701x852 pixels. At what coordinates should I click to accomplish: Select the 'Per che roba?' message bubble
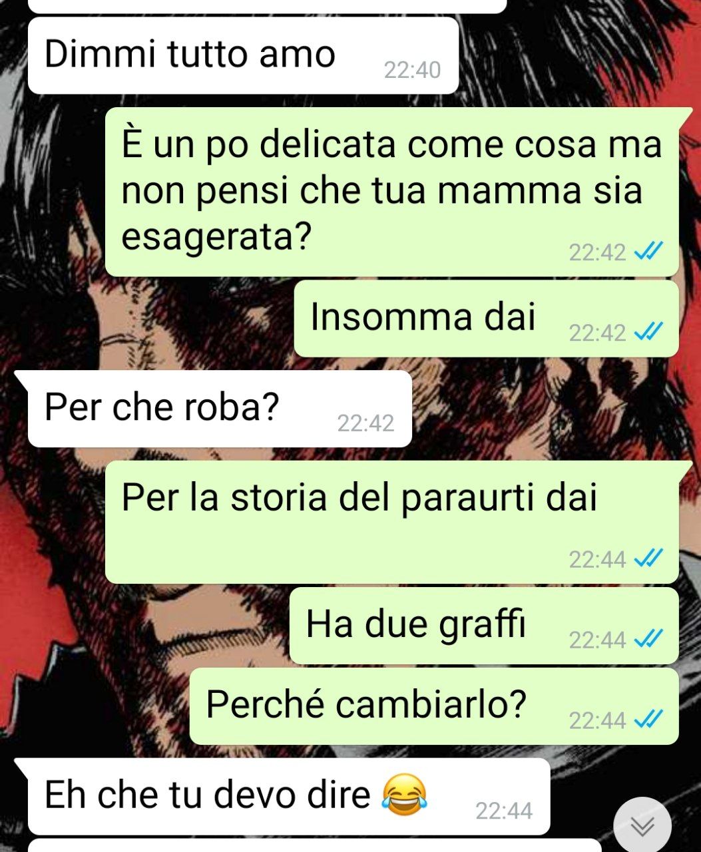click(220, 409)
